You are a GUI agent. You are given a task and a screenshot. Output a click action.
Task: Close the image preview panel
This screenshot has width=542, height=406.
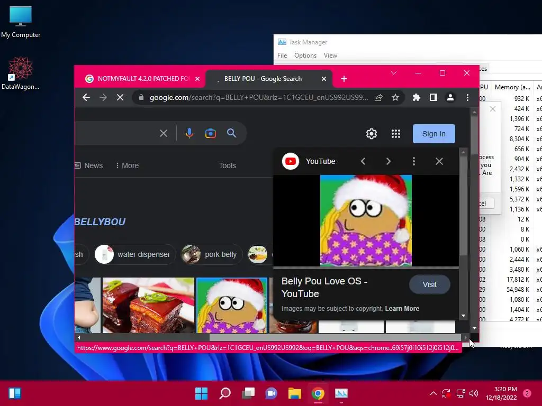pyautogui.click(x=439, y=161)
